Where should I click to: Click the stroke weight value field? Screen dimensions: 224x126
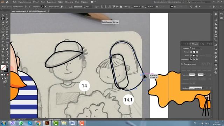tap(195, 48)
